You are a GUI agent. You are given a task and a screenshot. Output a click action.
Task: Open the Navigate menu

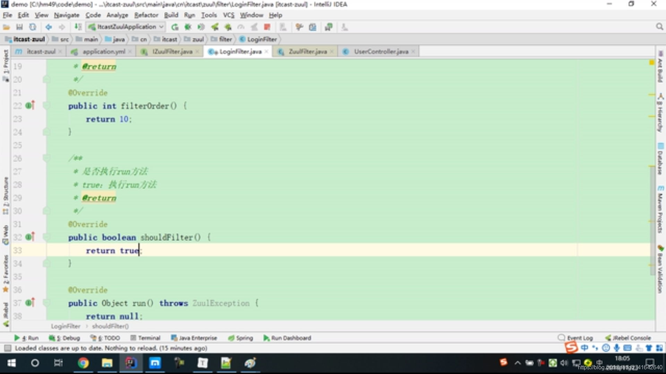pyautogui.click(x=67, y=15)
